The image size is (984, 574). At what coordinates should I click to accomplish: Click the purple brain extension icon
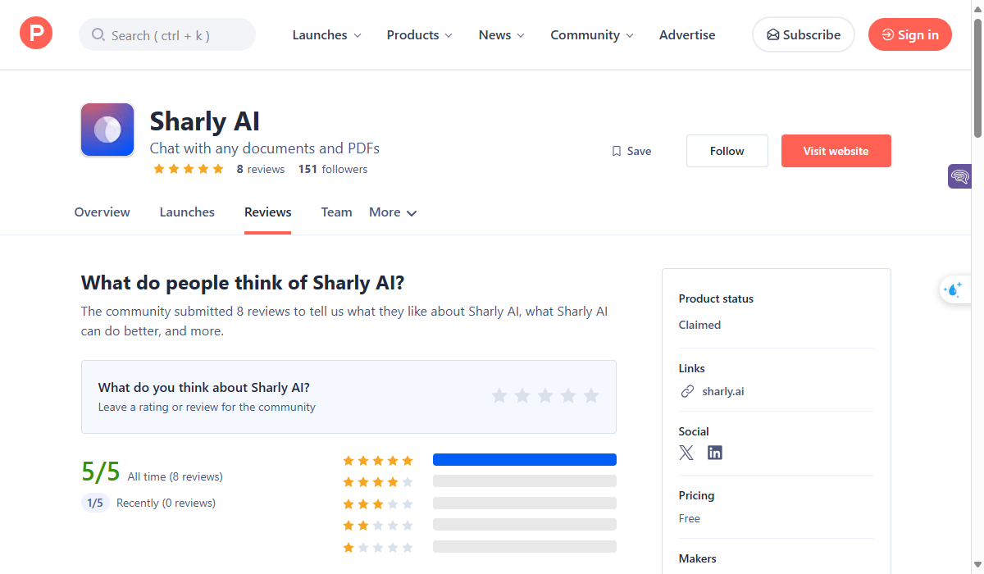point(959,175)
